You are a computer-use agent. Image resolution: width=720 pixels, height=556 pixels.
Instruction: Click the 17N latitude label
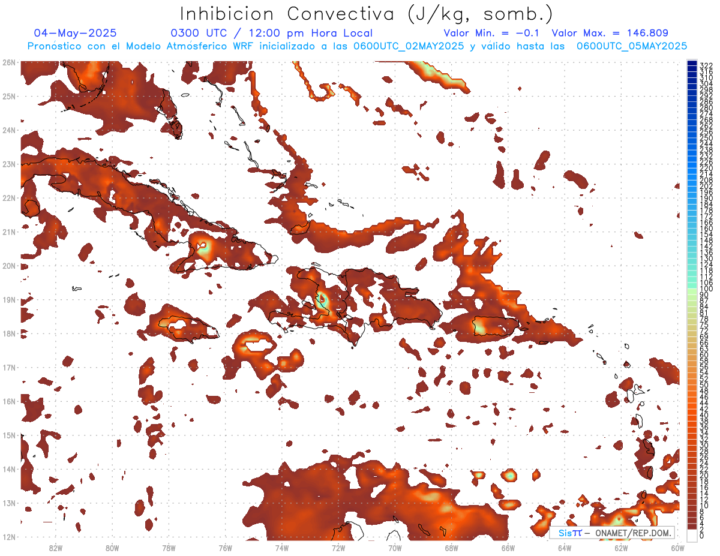pyautogui.click(x=8, y=367)
